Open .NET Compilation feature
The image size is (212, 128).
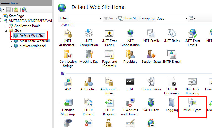[89, 38]
